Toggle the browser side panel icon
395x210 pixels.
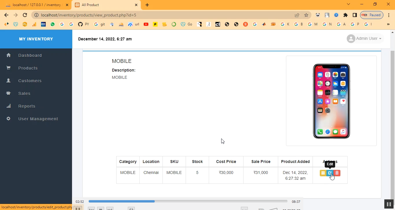pos(355,15)
